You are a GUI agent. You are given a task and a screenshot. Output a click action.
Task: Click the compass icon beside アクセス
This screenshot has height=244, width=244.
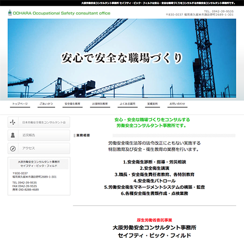pyautogui.click(x=13, y=148)
